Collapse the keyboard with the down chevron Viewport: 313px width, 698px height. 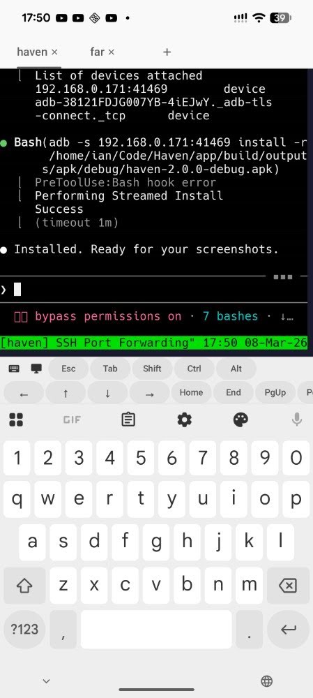coord(46,681)
